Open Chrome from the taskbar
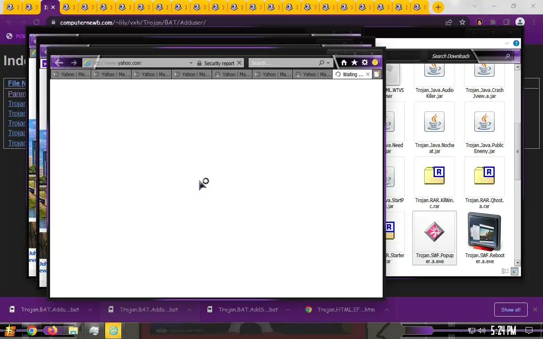 coord(32,331)
